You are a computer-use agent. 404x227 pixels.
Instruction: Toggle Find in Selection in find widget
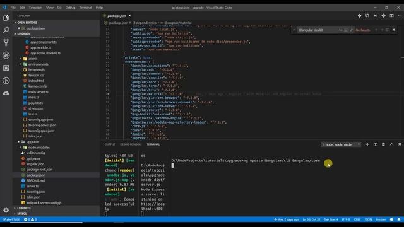click(x=387, y=30)
